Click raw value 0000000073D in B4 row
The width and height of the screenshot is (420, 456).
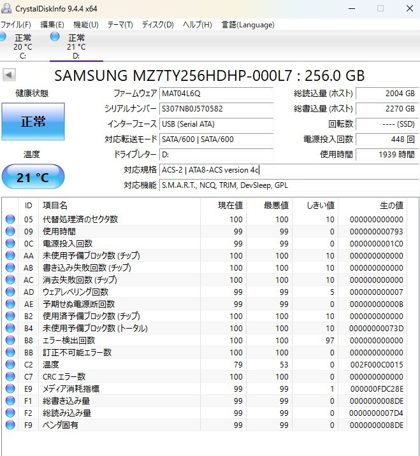coord(376,329)
